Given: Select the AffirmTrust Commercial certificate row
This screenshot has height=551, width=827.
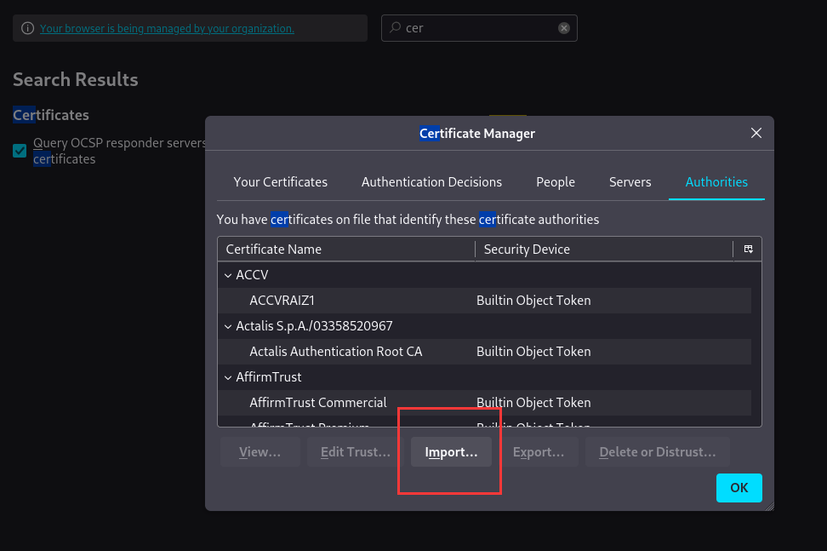Looking at the screenshot, I should point(484,403).
